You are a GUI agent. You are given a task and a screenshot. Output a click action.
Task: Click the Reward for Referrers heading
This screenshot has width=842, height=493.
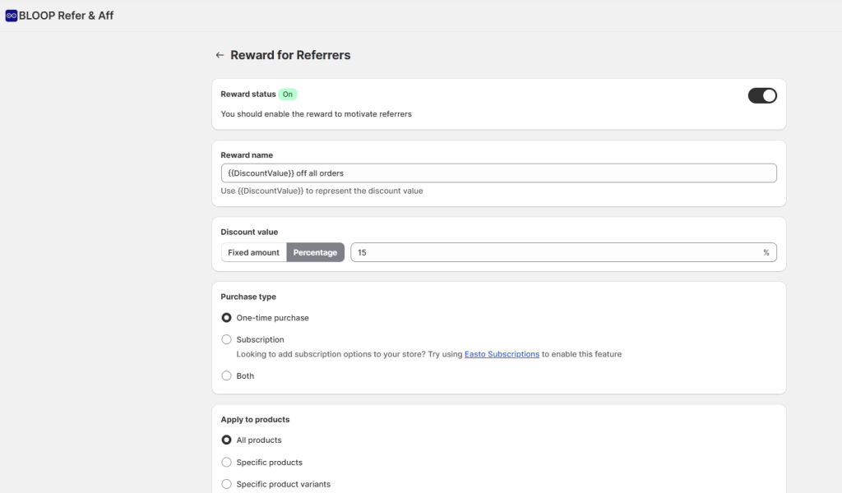290,55
